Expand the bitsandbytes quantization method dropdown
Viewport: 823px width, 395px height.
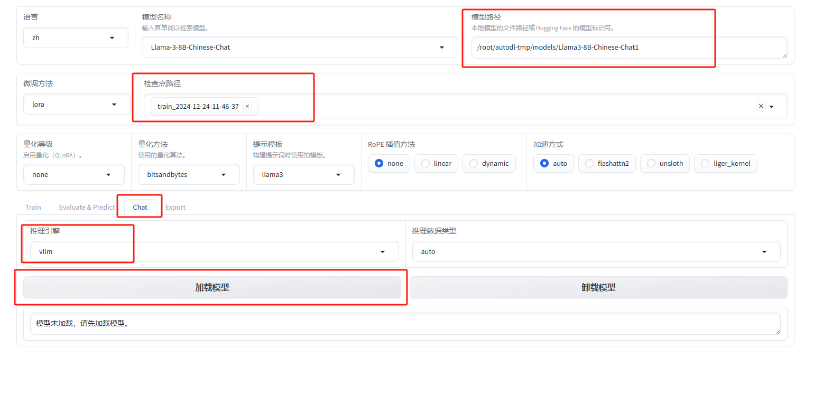[x=189, y=175]
